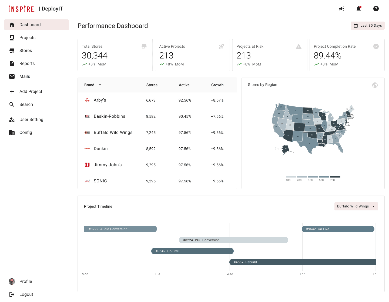Click the 350 legend swatch
Viewport: 389px width, 302px height.
point(313,177)
